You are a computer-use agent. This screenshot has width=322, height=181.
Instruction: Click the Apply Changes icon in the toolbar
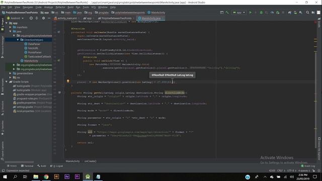256,13
